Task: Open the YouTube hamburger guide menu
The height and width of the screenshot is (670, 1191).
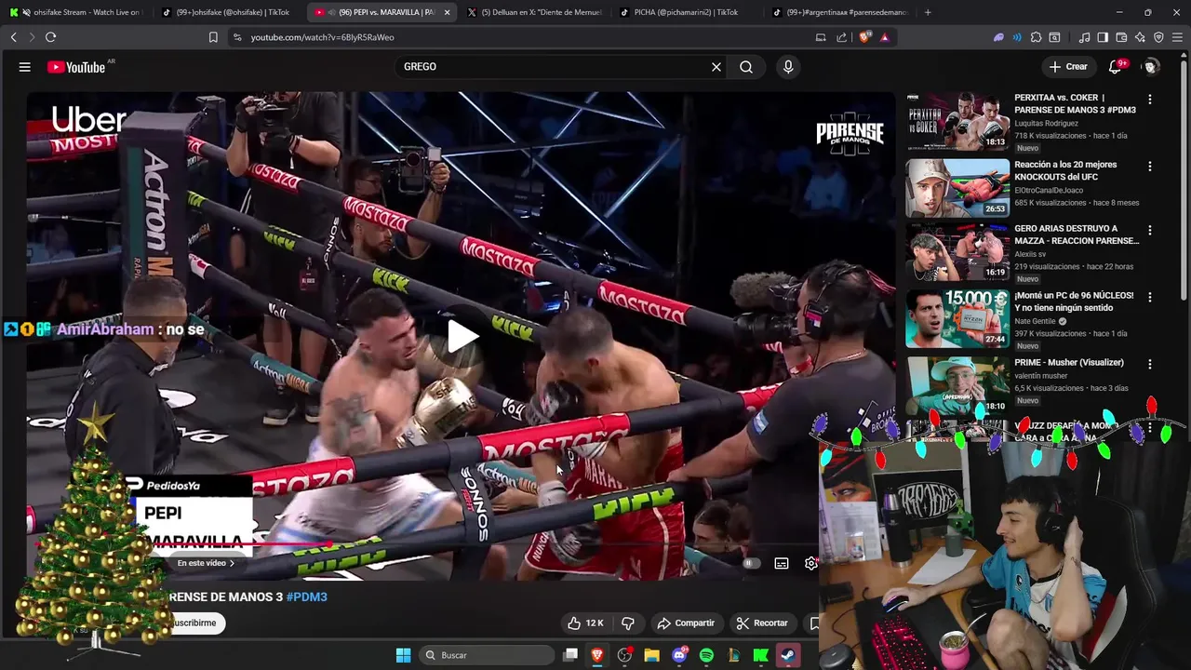Action: coord(25,67)
